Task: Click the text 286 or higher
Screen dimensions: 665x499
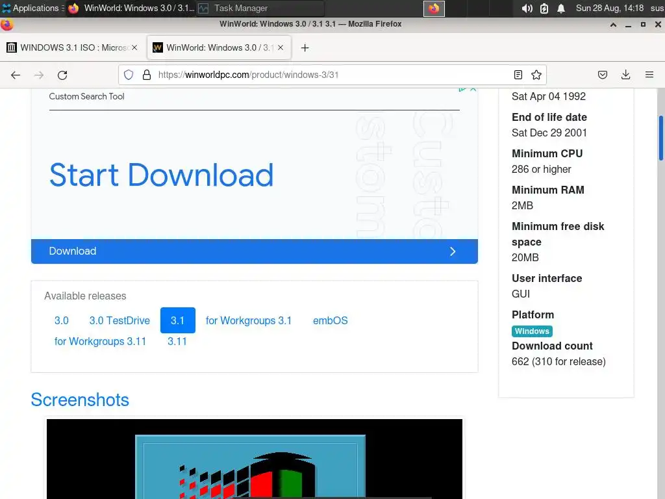Action: click(x=541, y=170)
